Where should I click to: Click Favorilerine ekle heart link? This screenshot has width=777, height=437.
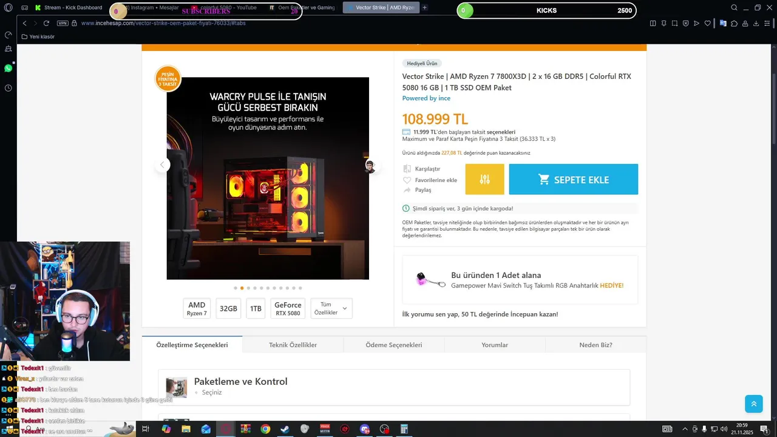[430, 180]
